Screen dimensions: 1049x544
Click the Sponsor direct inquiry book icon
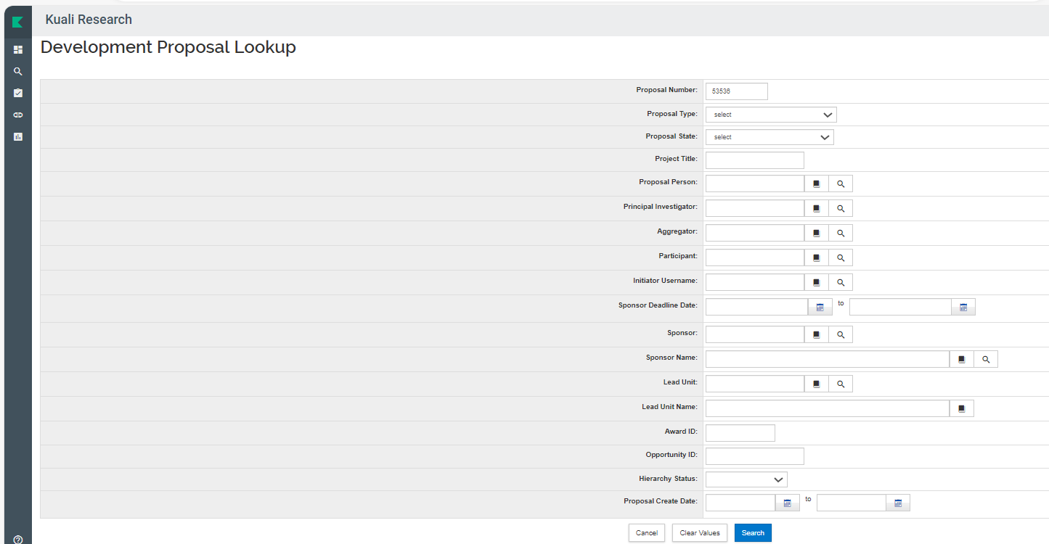(x=817, y=335)
